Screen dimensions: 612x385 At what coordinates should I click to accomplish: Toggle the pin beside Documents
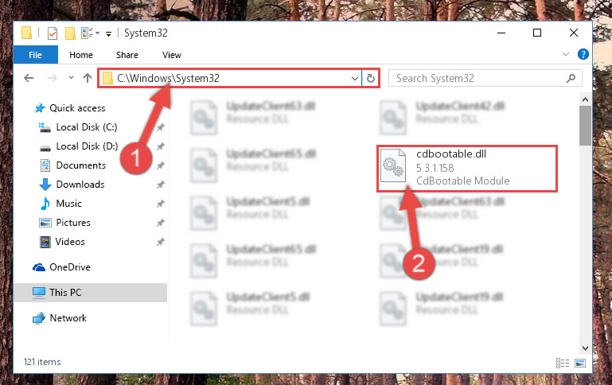161,165
